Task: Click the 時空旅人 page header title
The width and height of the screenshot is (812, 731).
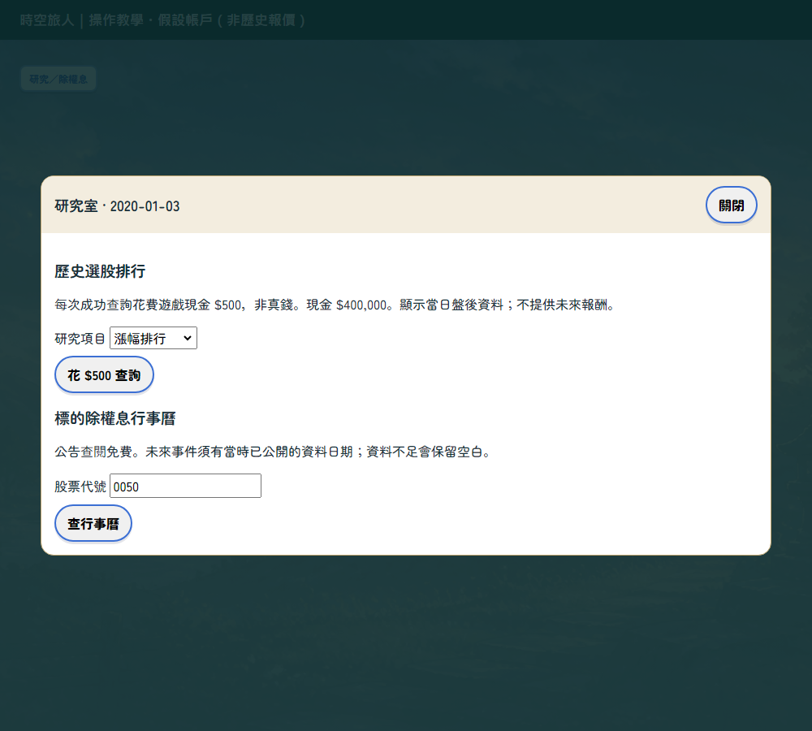Action: coord(164,20)
